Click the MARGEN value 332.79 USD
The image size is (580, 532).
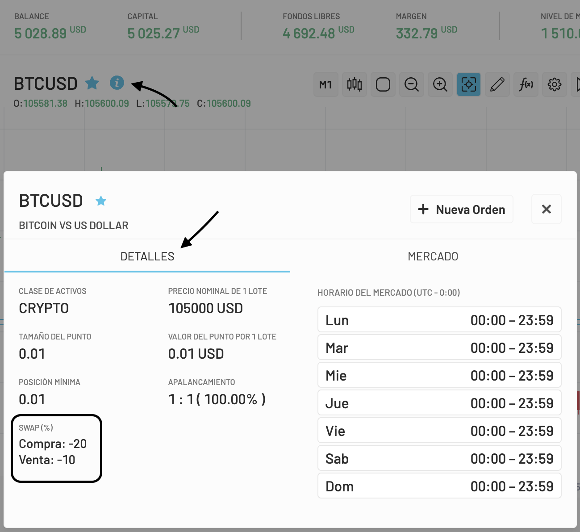pos(426,33)
